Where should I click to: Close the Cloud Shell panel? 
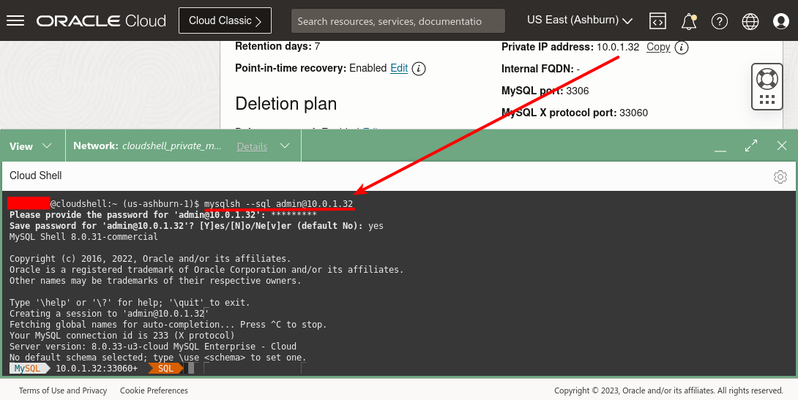coord(782,146)
